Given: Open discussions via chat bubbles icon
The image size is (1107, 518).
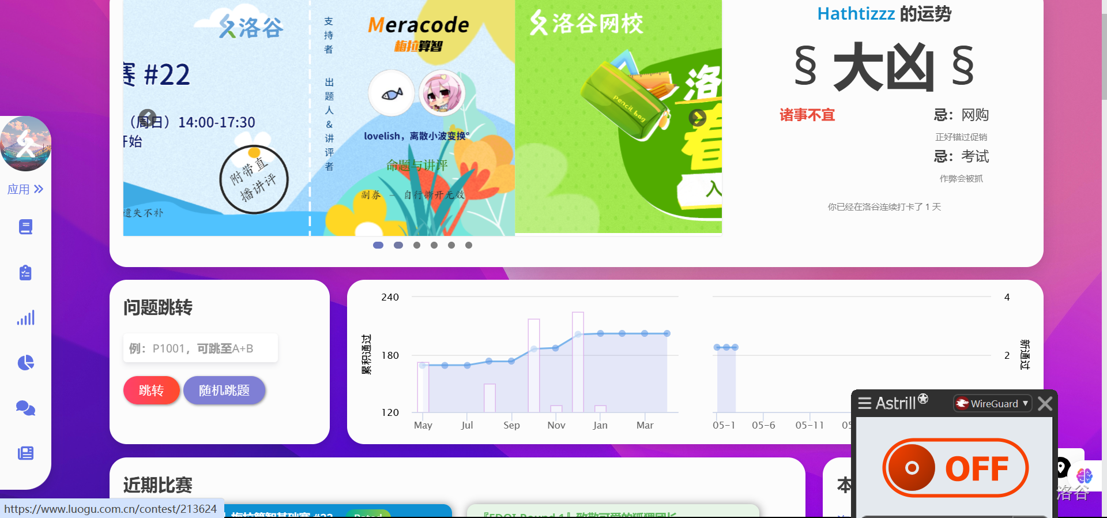Looking at the screenshot, I should [x=25, y=408].
